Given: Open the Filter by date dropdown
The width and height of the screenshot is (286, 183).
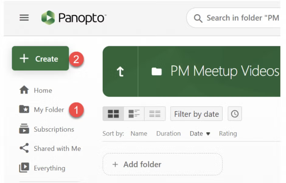Looking at the screenshot, I should (196, 114).
